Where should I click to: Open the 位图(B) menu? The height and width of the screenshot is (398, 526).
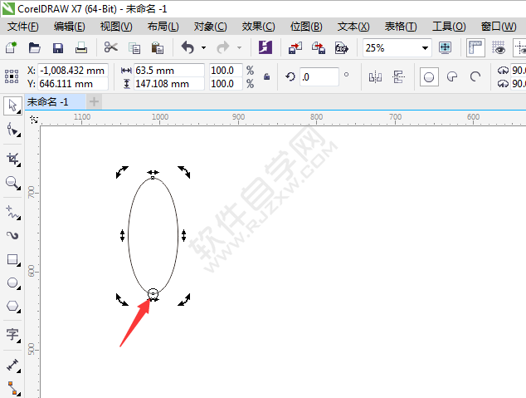306,27
